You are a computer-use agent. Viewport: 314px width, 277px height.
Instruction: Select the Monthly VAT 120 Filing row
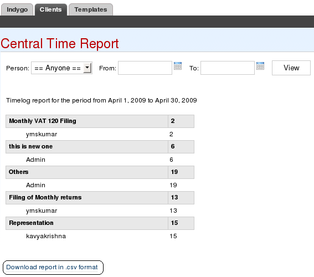[x=100, y=121]
